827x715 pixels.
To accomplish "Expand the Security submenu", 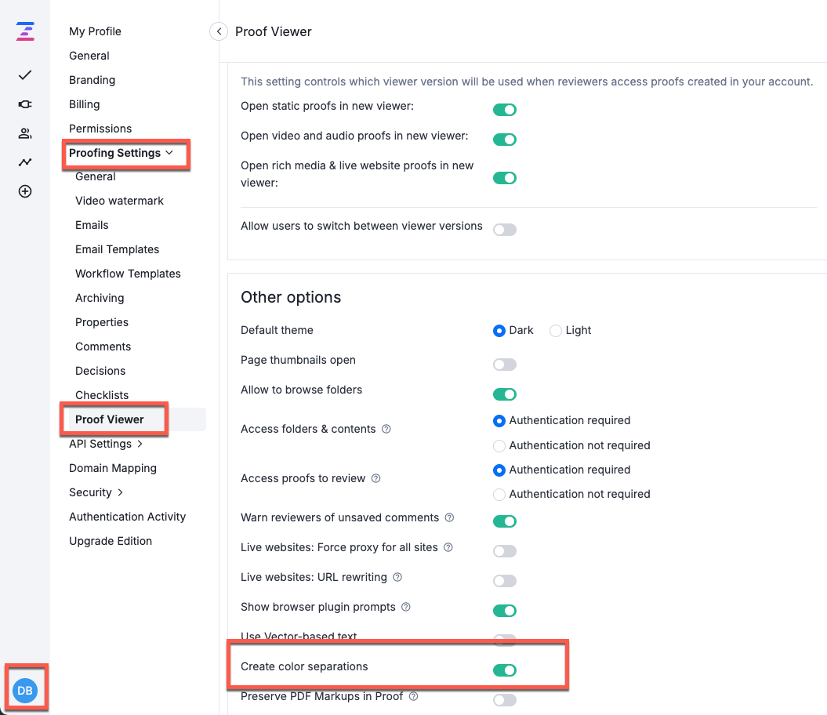I will tap(96, 492).
